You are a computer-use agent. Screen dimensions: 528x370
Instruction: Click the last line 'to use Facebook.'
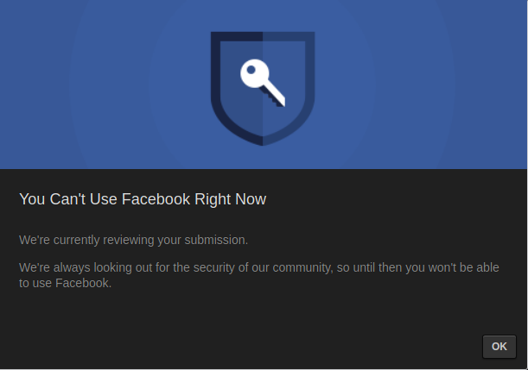tap(65, 283)
